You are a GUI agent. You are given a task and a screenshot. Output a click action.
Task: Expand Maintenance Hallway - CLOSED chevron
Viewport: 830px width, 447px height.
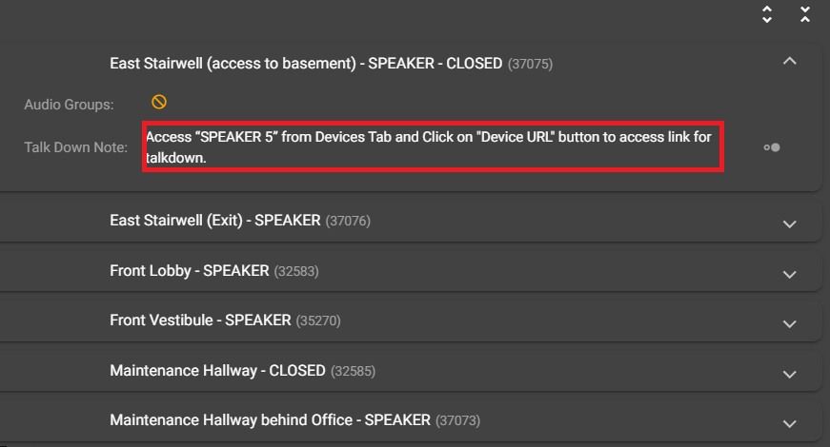coord(790,374)
